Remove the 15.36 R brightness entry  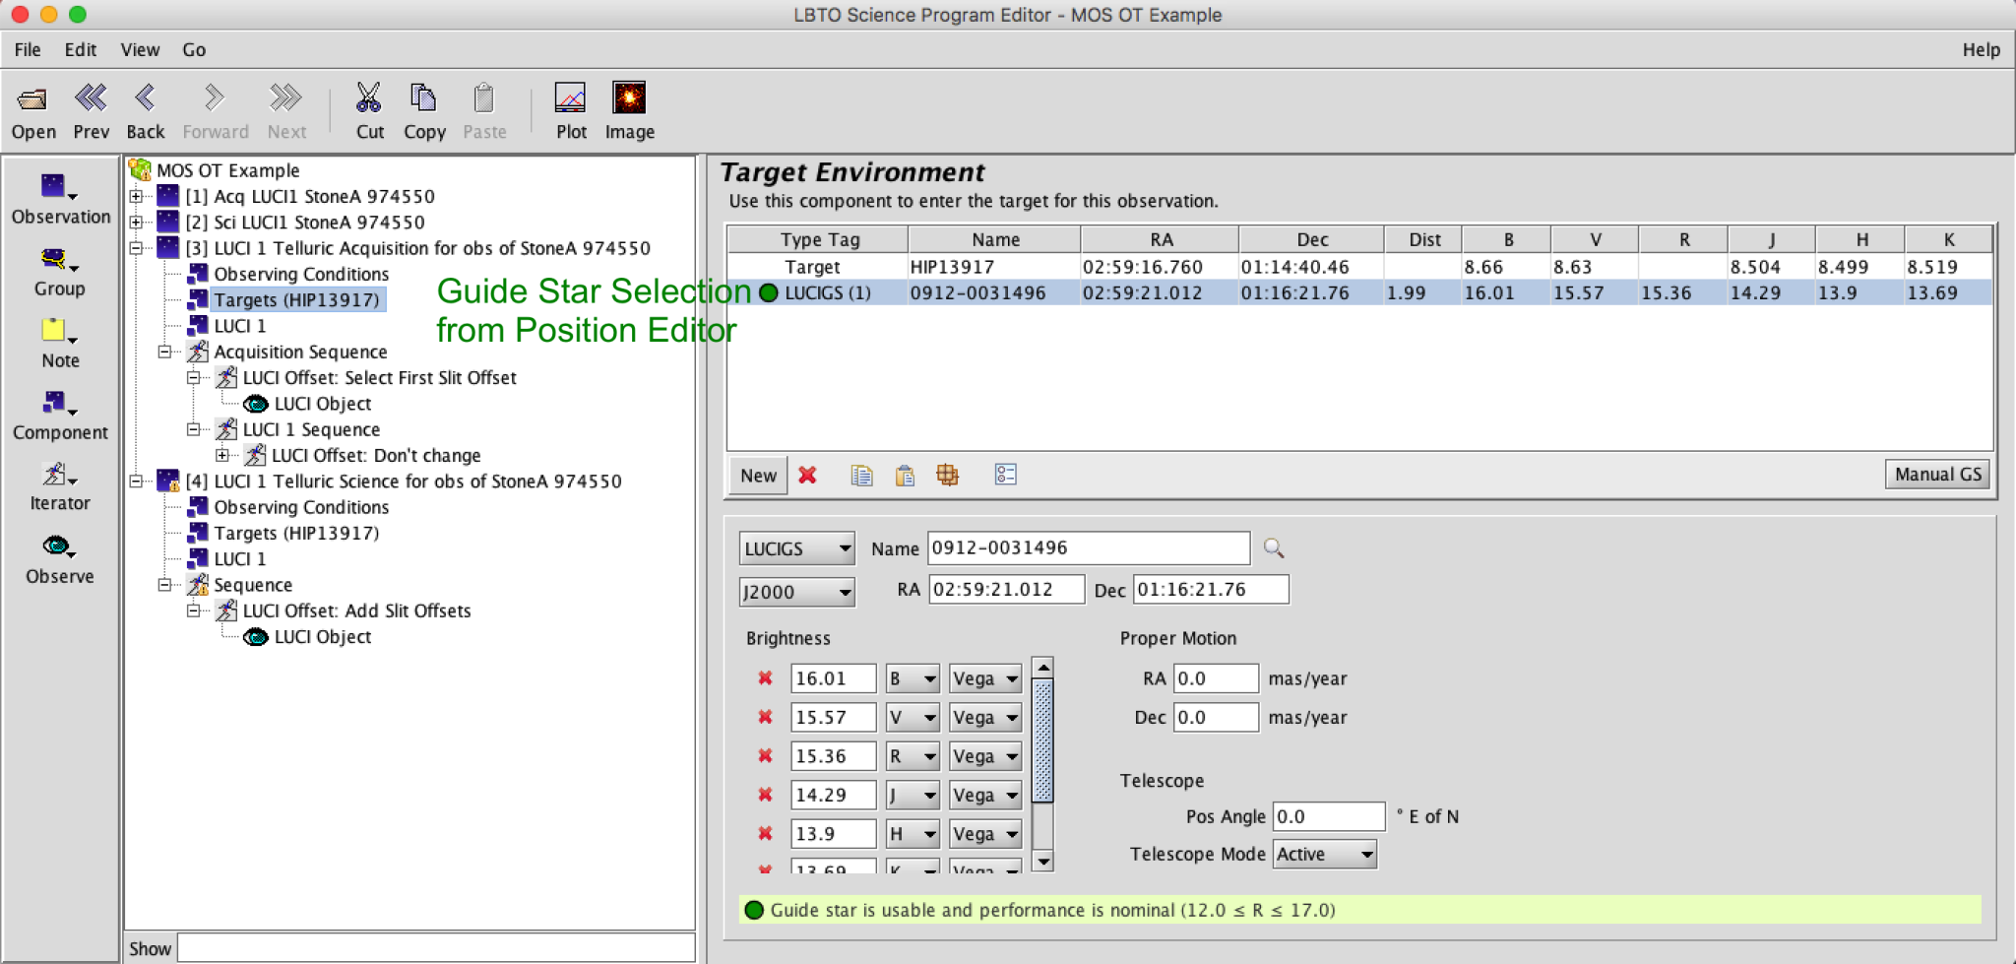(765, 756)
